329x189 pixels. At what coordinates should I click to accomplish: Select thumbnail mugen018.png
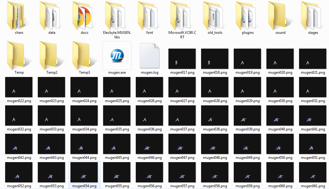[215, 59]
